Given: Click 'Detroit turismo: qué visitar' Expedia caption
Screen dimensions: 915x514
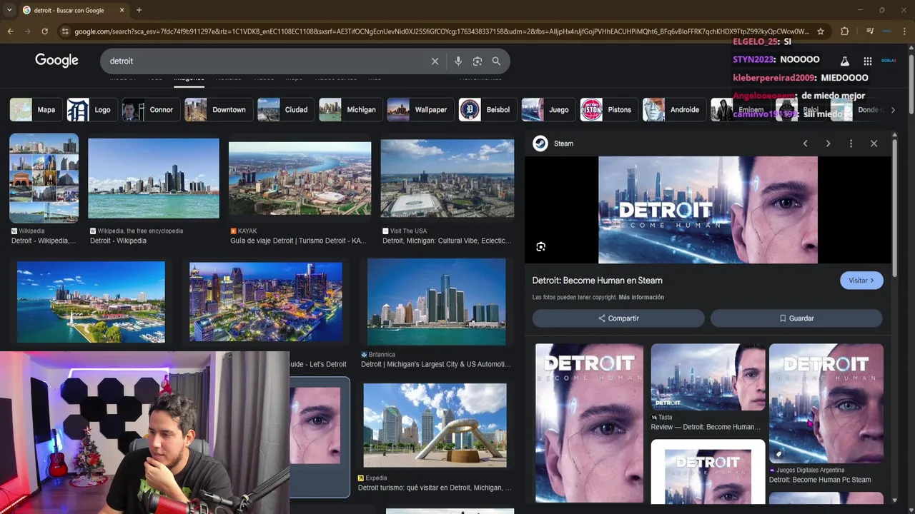Looking at the screenshot, I should (x=435, y=488).
